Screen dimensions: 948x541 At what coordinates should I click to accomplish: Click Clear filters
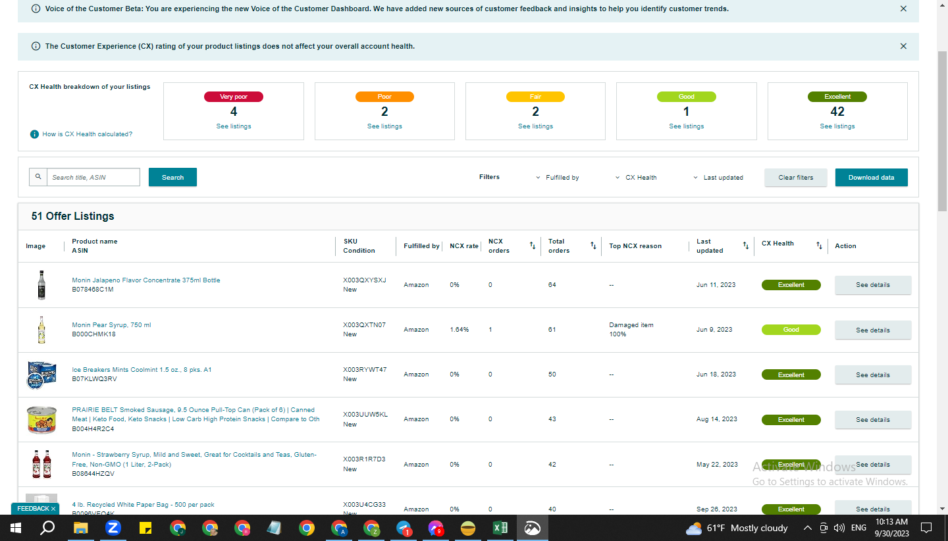tap(796, 178)
